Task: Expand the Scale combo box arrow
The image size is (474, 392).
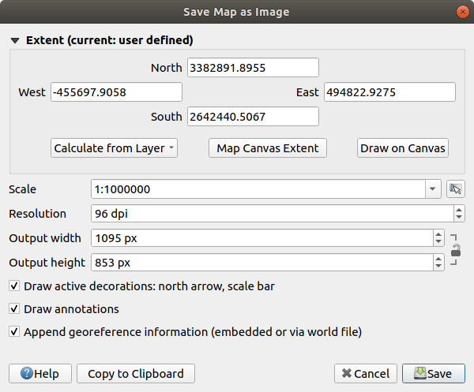Action: tap(433, 189)
